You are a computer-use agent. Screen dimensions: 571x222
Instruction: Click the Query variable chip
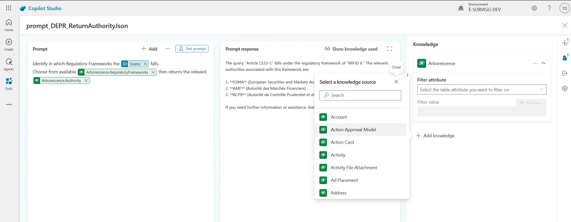[135, 64]
